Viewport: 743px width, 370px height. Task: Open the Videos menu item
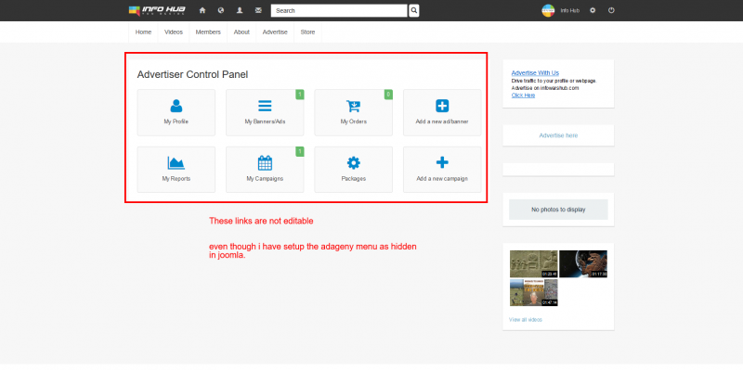174,32
